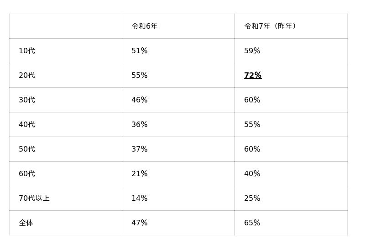Click the 令和7年（昨年） column header
The image size is (365, 249).
(271, 26)
